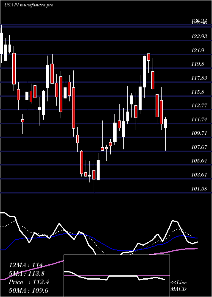
Task: Click the 119.8 price level label
Action: (198, 64)
